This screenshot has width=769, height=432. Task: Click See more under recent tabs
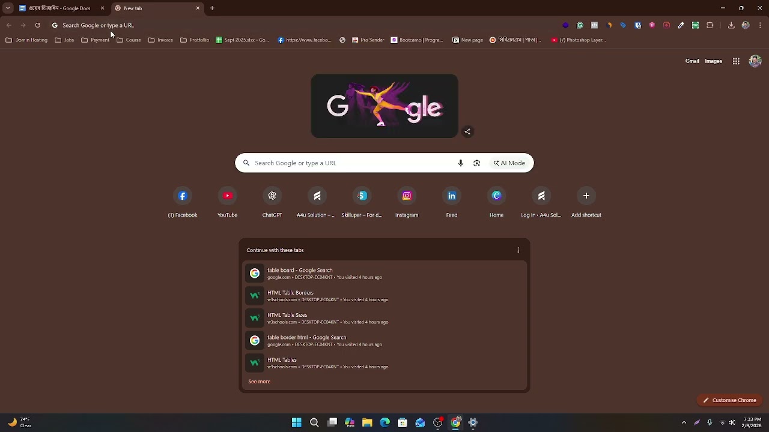[x=260, y=382]
